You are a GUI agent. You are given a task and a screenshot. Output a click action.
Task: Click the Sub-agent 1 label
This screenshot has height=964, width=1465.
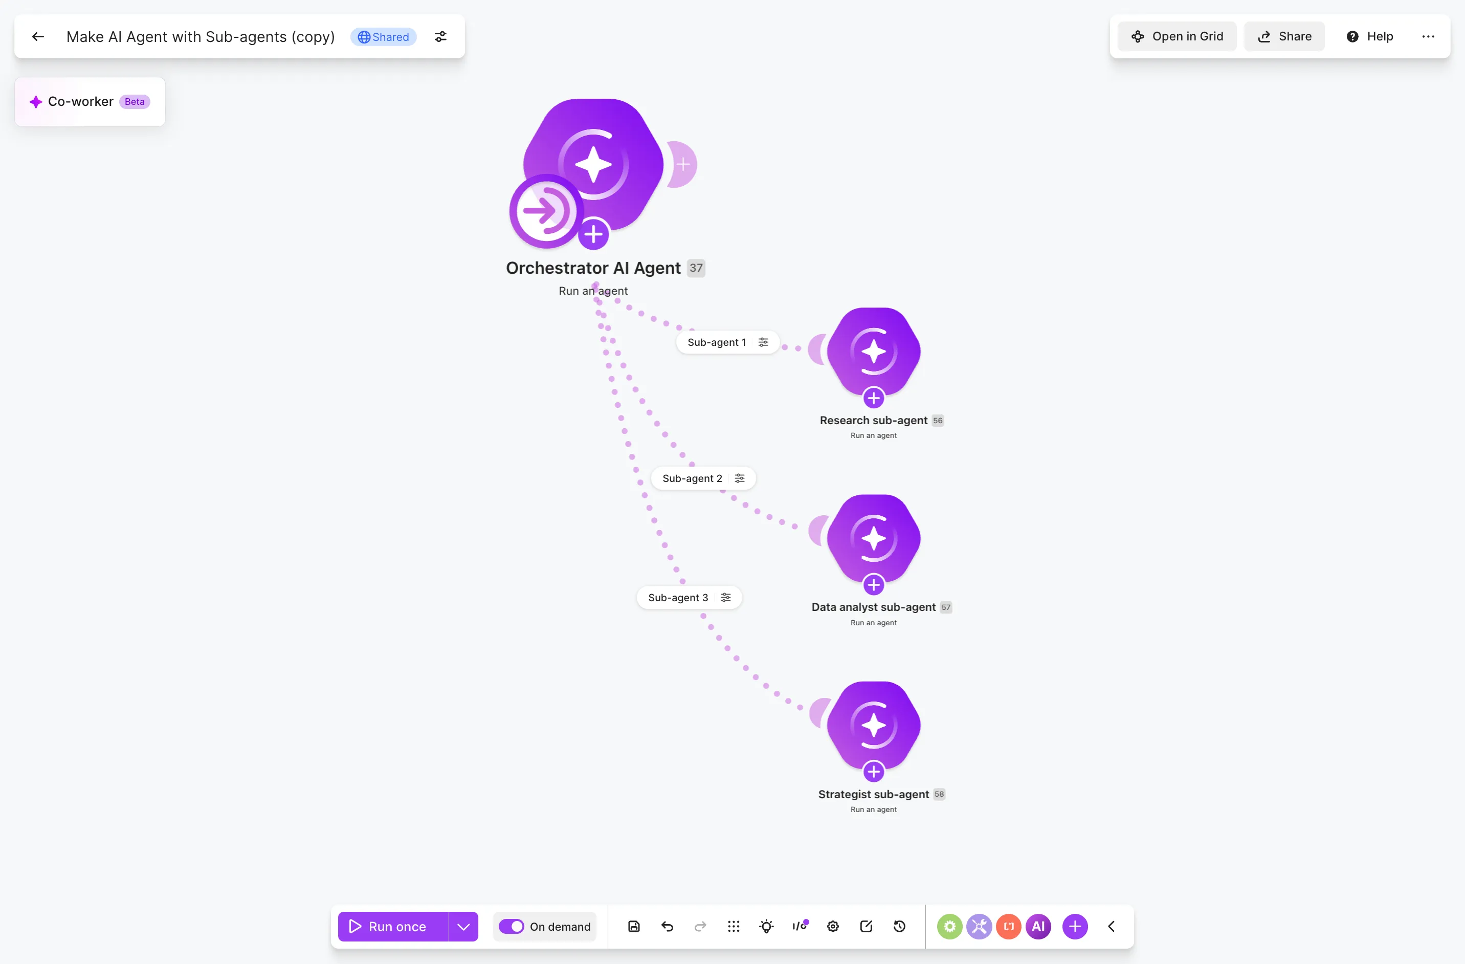(717, 342)
